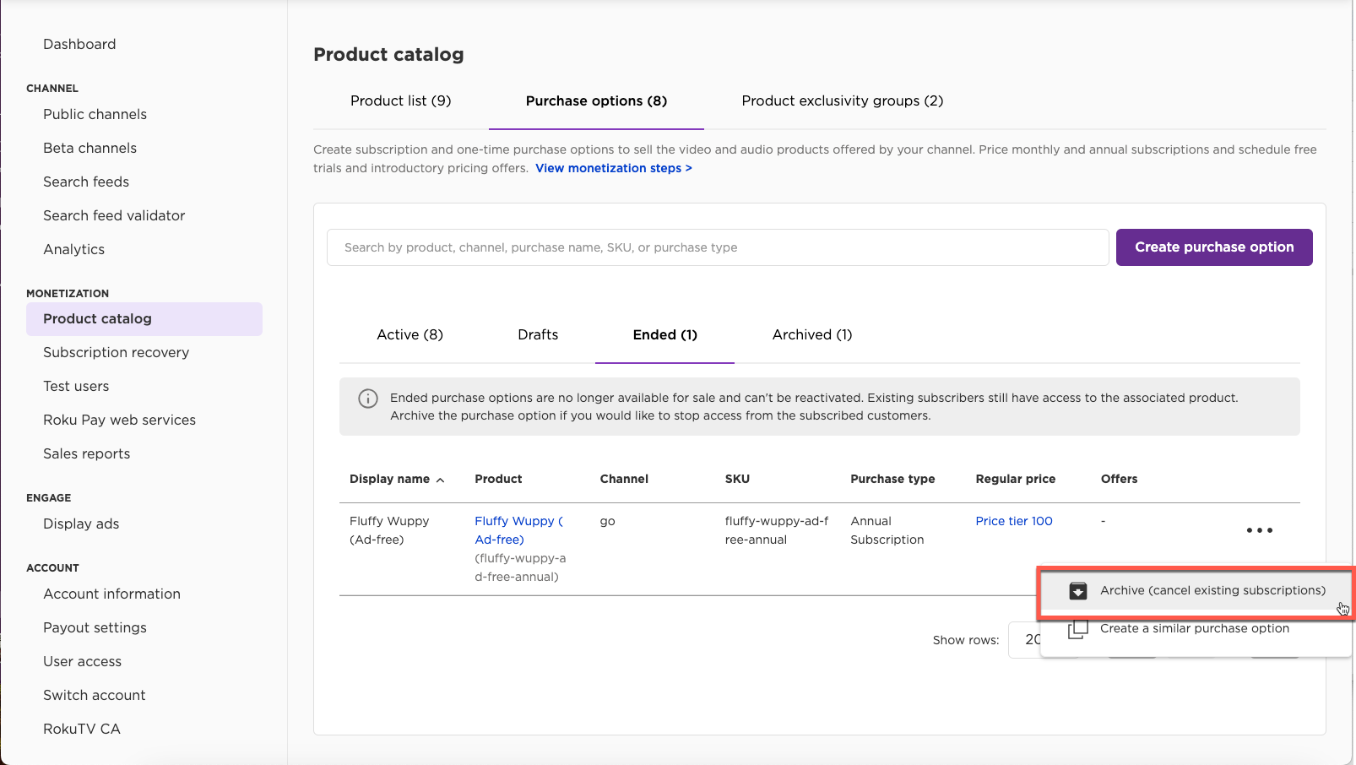Screen dimensions: 1356x765
Task: Go to Subscription recovery in sidebar
Action: pos(116,353)
